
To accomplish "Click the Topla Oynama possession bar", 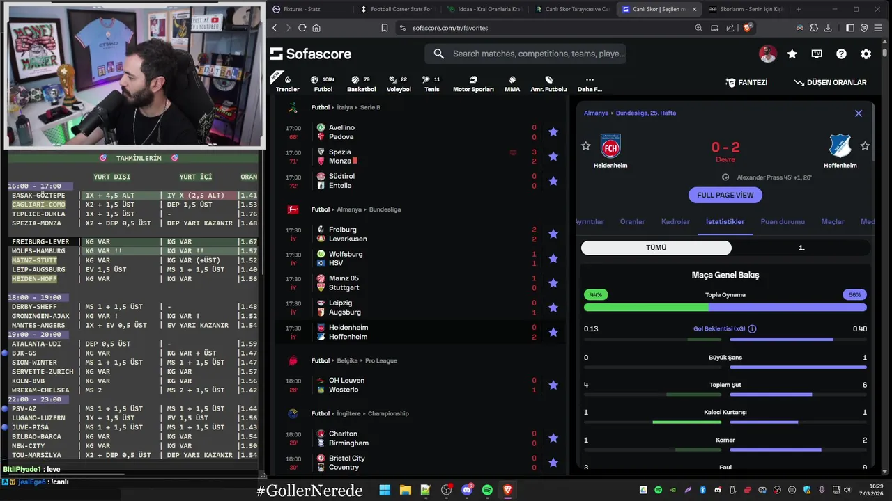I will coord(725,307).
